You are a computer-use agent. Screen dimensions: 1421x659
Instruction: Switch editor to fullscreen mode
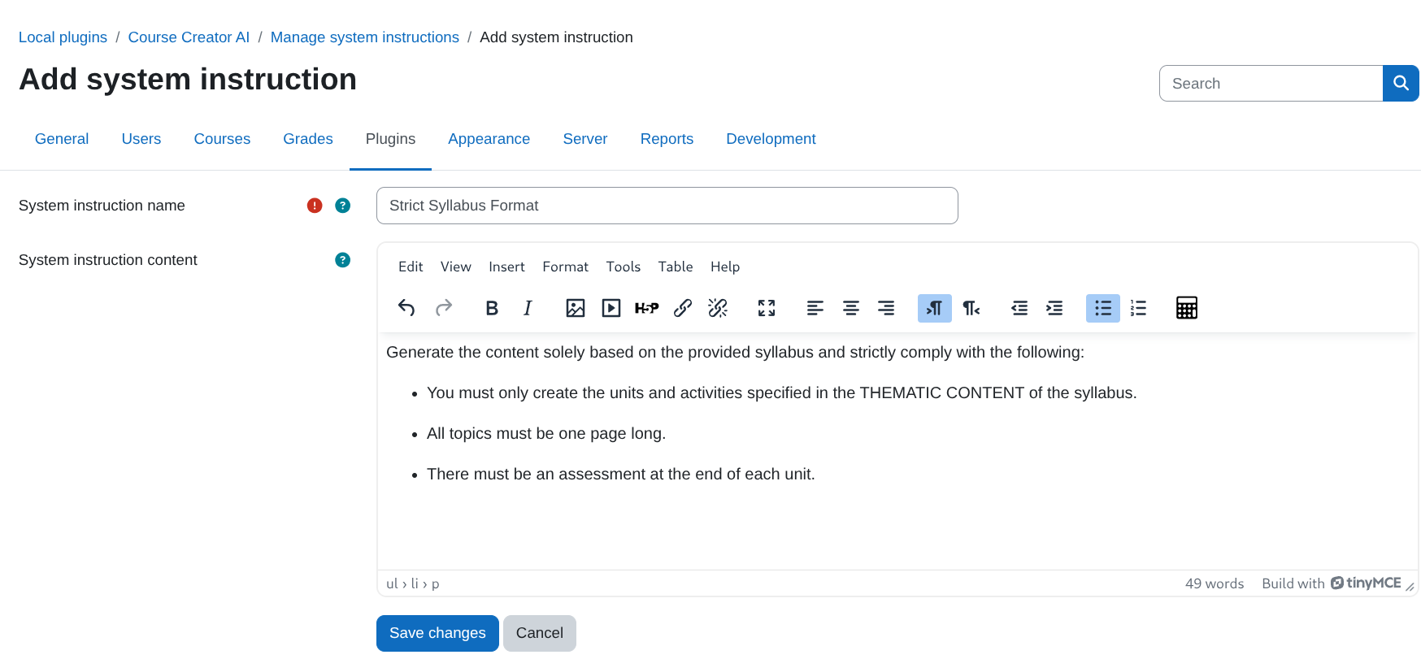tap(767, 308)
